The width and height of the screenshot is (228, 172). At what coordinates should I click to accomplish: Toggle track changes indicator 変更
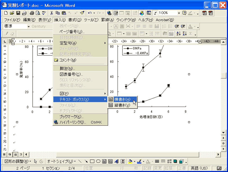158,169
